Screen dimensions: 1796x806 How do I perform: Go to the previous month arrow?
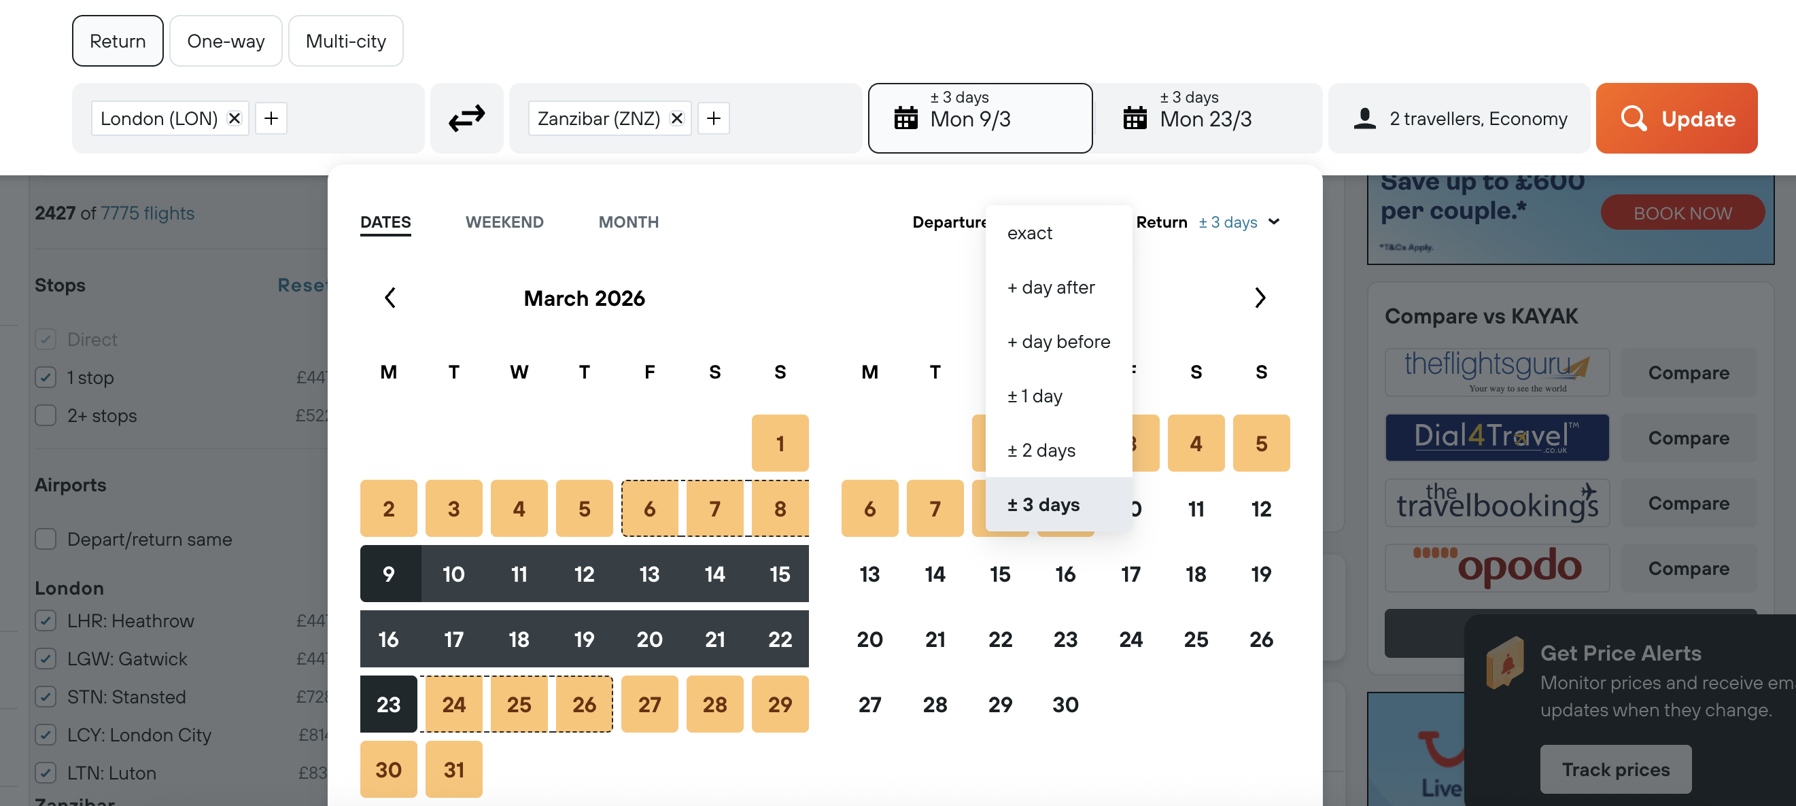click(390, 298)
